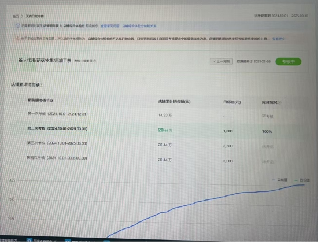Click the end of the blue sales curve
The width and height of the screenshot is (318, 244).
coord(304,185)
